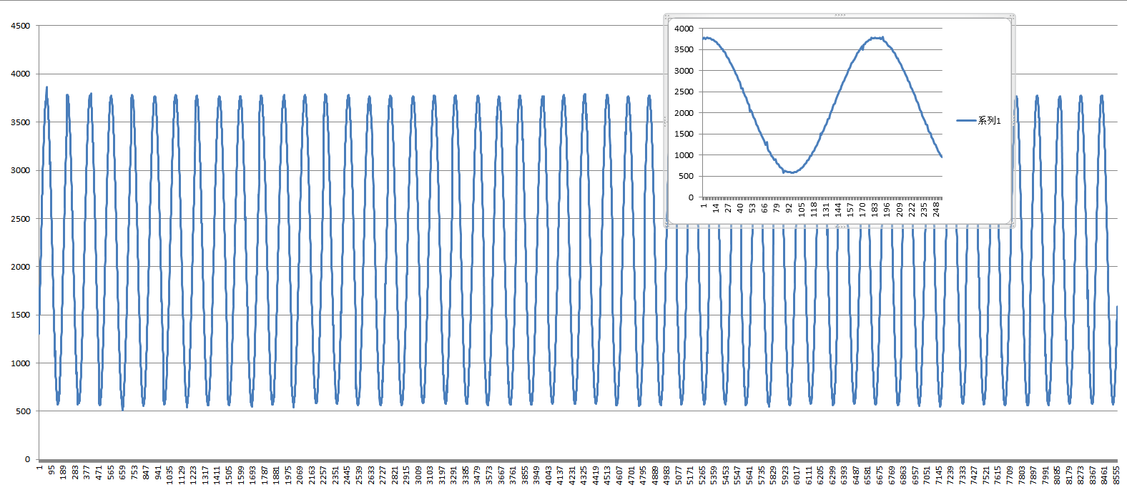Image resolution: width=1127 pixels, height=500 pixels.
Task: Select inset chart horizontal axis label 105
Action: (x=802, y=209)
